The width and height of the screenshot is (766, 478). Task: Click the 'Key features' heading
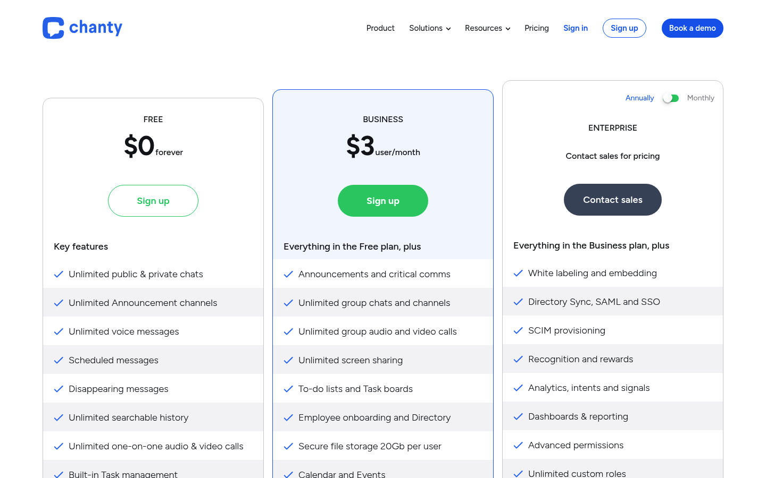point(81,246)
